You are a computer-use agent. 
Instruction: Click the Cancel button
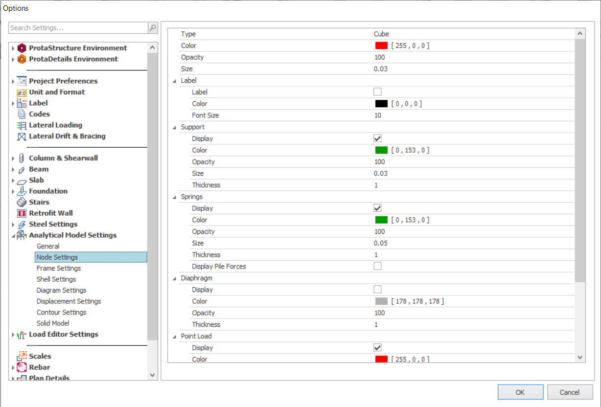click(x=570, y=392)
